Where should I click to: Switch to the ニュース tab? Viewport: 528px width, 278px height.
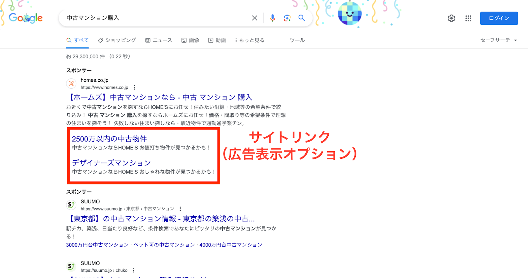click(x=159, y=40)
